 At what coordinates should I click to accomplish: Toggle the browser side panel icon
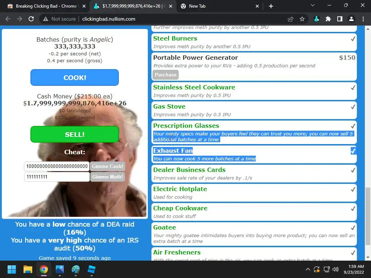click(340, 19)
